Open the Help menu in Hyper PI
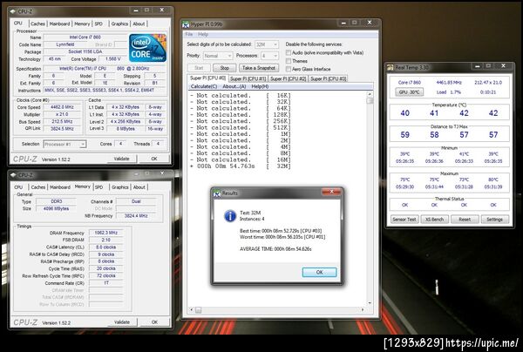This screenshot has width=523, height=352. coord(203,34)
